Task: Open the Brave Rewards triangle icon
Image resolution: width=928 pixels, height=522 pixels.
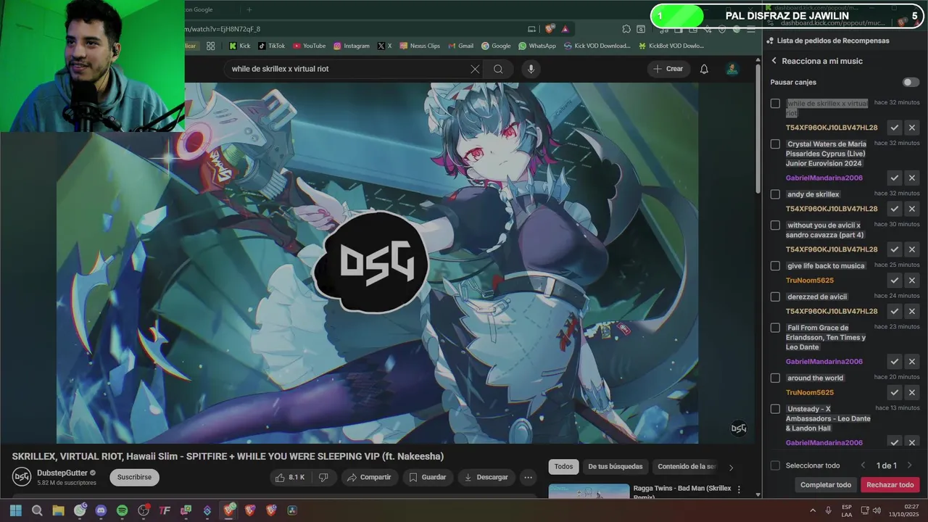Action: pyautogui.click(x=565, y=29)
